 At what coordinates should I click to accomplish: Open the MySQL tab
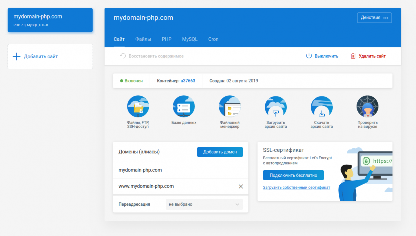(189, 39)
